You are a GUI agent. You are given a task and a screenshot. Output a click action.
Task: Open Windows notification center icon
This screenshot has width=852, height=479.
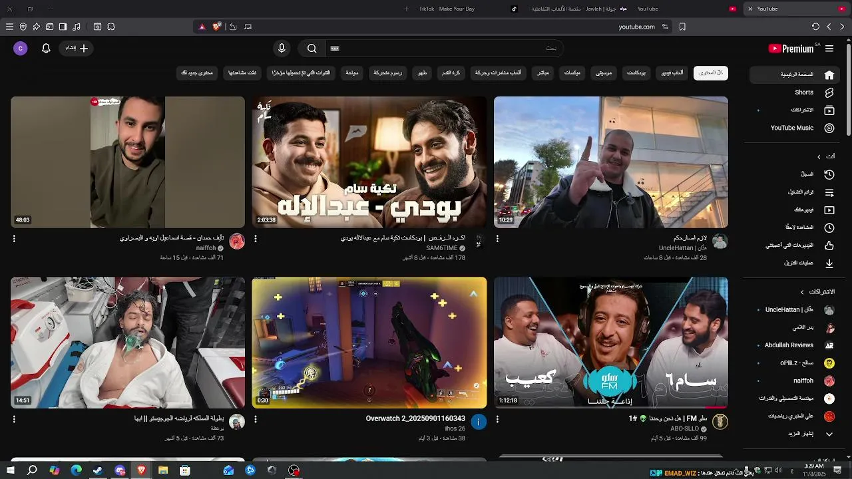point(837,470)
